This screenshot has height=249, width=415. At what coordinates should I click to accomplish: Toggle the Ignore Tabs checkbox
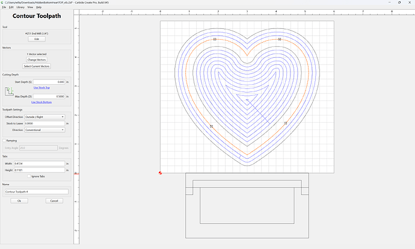pos(29,176)
